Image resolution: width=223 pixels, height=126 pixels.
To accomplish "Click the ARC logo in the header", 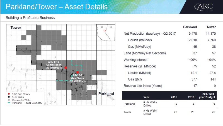I will pos(204,7).
